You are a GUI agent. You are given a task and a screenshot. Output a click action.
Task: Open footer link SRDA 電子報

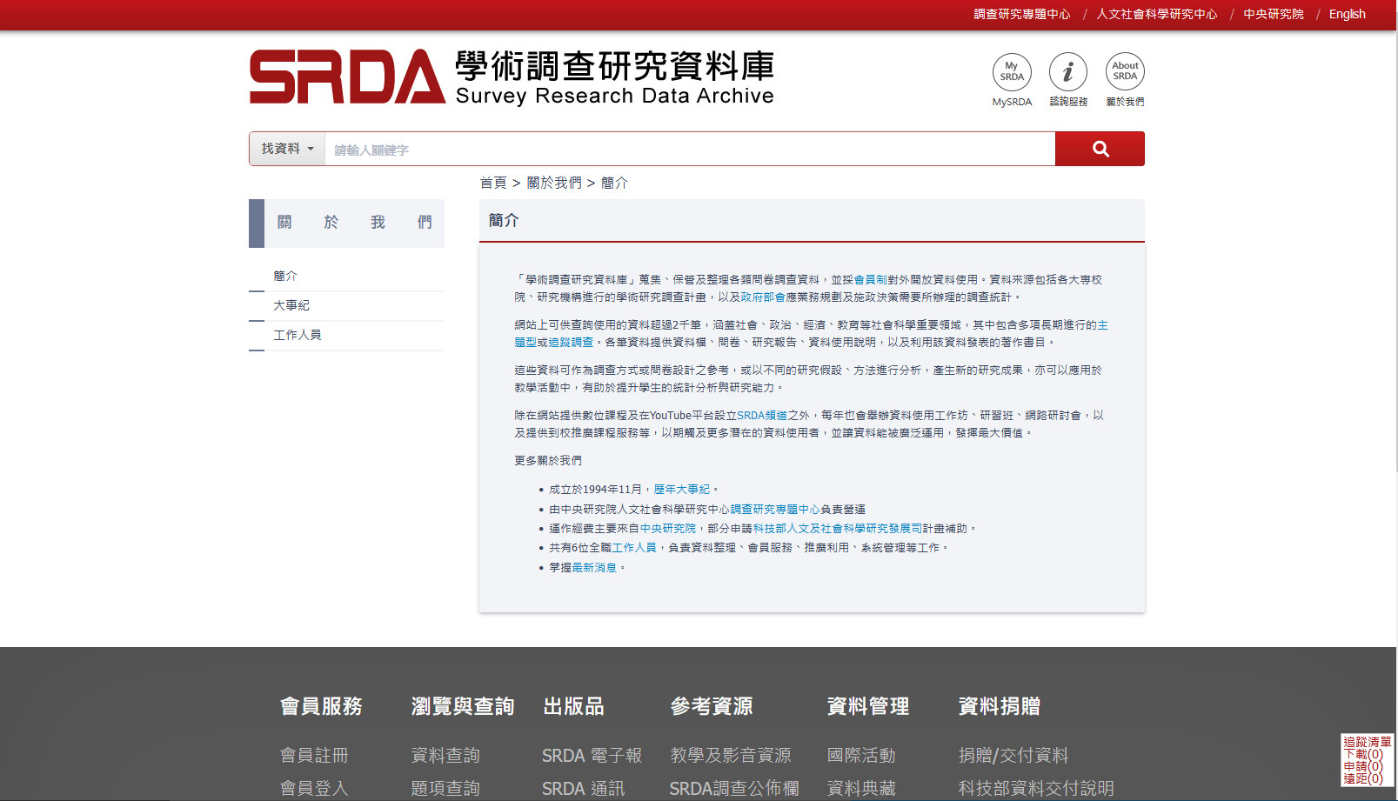(592, 756)
